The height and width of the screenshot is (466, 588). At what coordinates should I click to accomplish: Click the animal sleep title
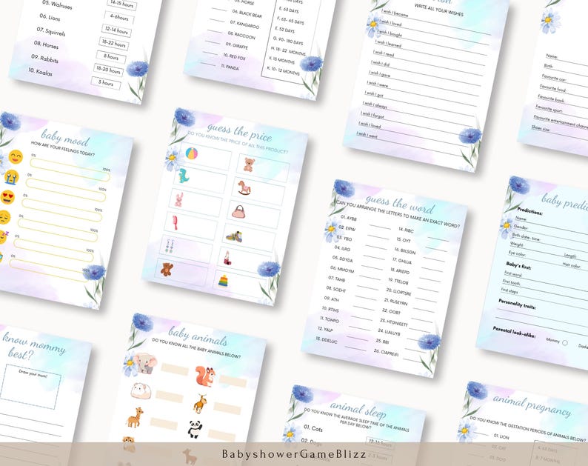(358, 410)
